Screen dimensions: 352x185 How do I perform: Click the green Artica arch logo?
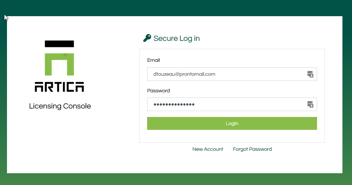[59, 64]
